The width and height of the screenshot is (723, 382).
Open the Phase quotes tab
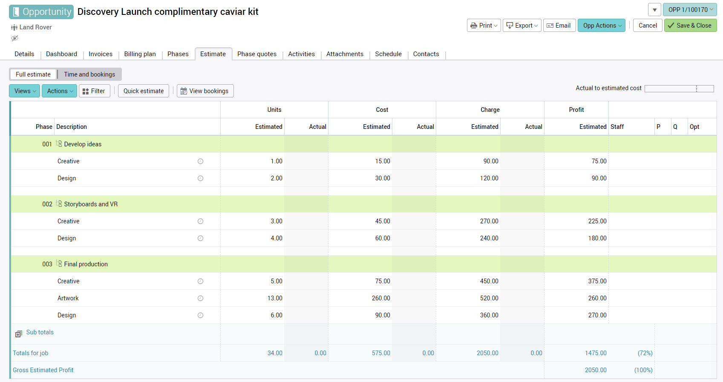(x=257, y=54)
